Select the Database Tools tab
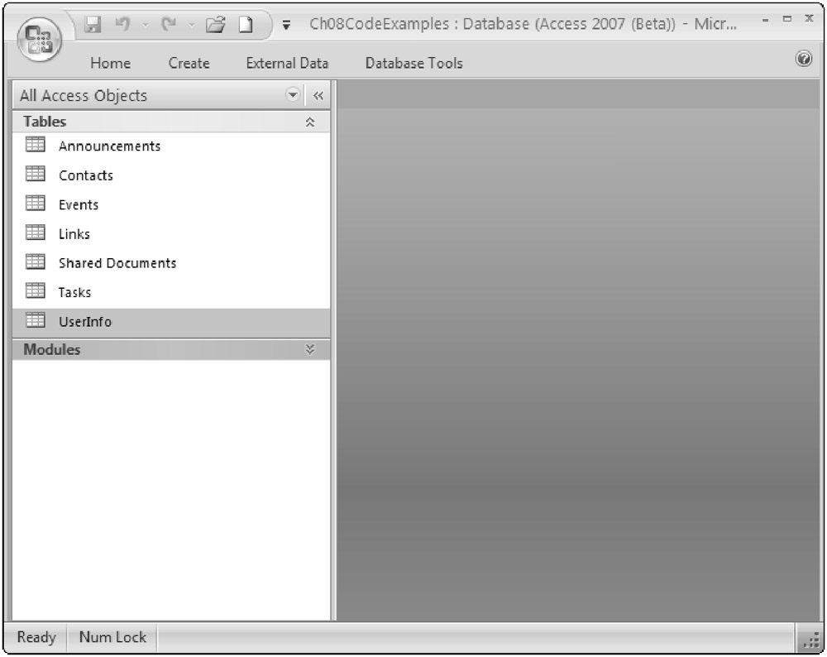This screenshot has height=657, width=827. click(x=413, y=63)
